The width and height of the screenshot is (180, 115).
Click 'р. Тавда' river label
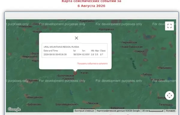[x=133, y=63]
